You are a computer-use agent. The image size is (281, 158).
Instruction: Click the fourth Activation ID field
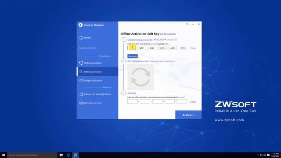(x=162, y=48)
